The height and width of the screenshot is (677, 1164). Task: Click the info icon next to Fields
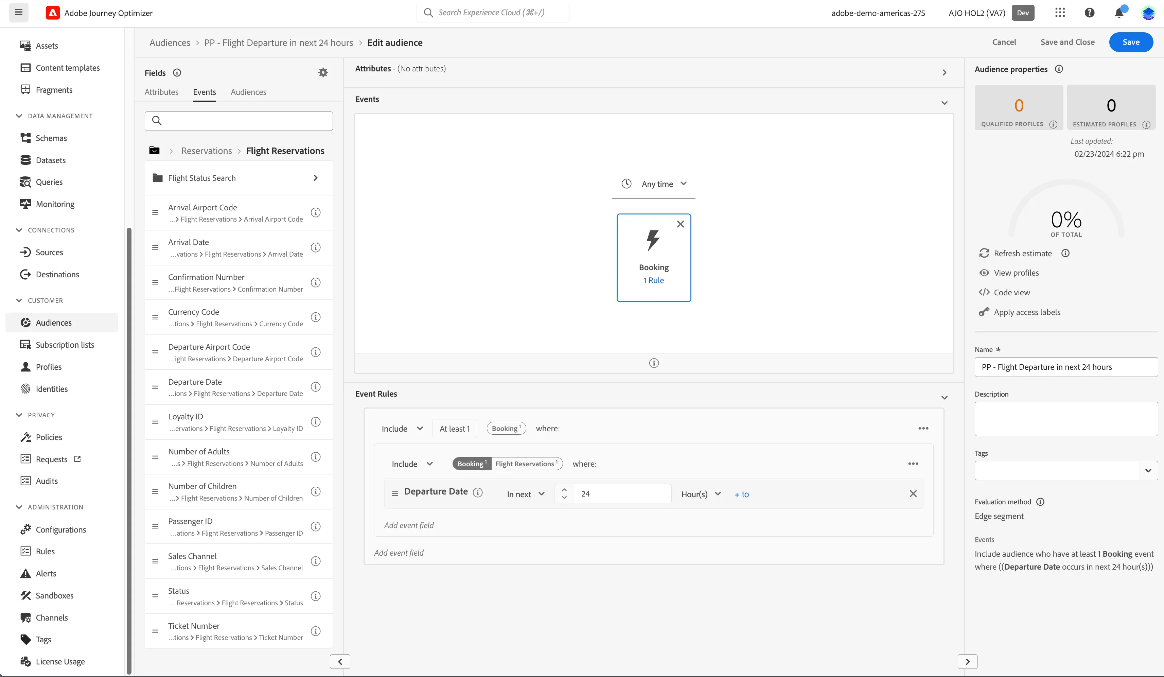177,72
